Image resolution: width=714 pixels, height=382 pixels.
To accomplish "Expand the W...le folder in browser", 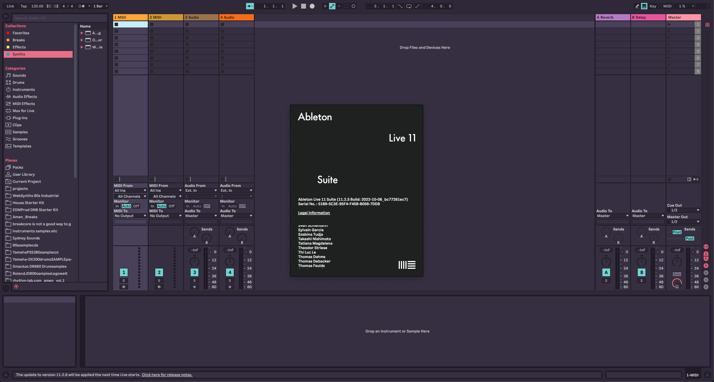I will coord(82,47).
